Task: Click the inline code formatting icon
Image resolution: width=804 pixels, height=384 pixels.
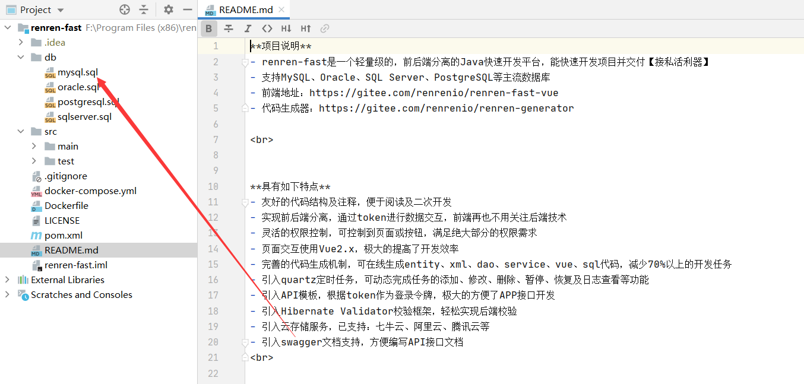Action: coord(267,28)
